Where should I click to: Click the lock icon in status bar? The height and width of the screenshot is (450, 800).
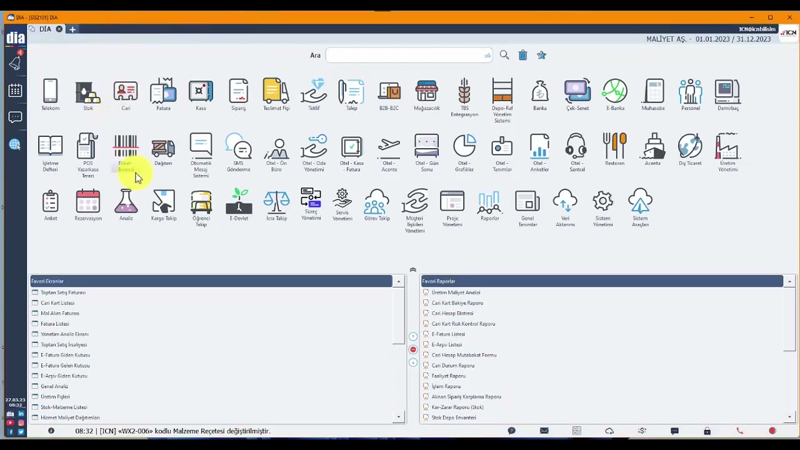pos(707,431)
